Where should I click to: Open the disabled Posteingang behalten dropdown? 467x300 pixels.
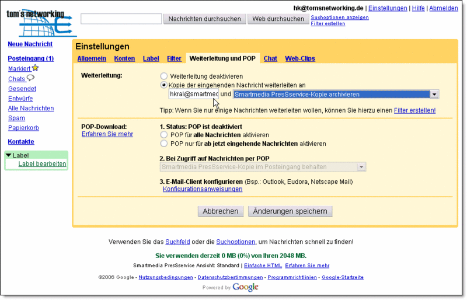click(263, 167)
